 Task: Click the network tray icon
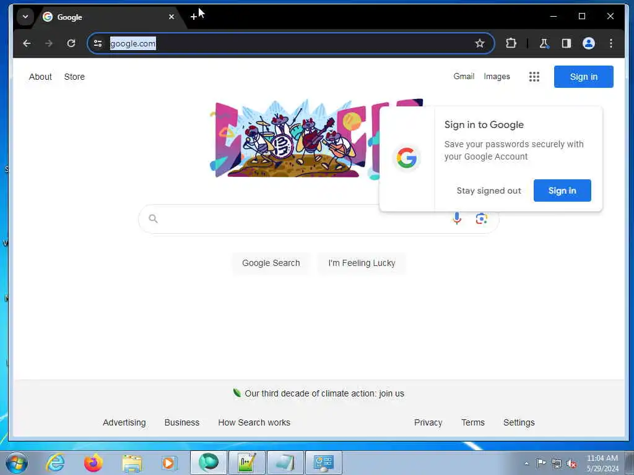click(557, 464)
